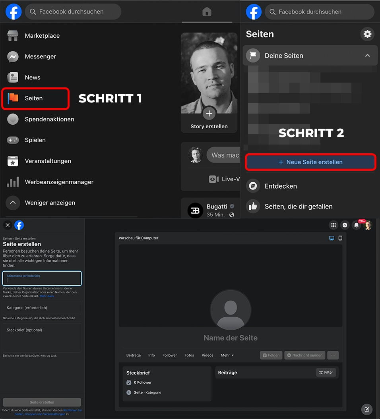Click the small avatar beside the post box

click(x=196, y=155)
